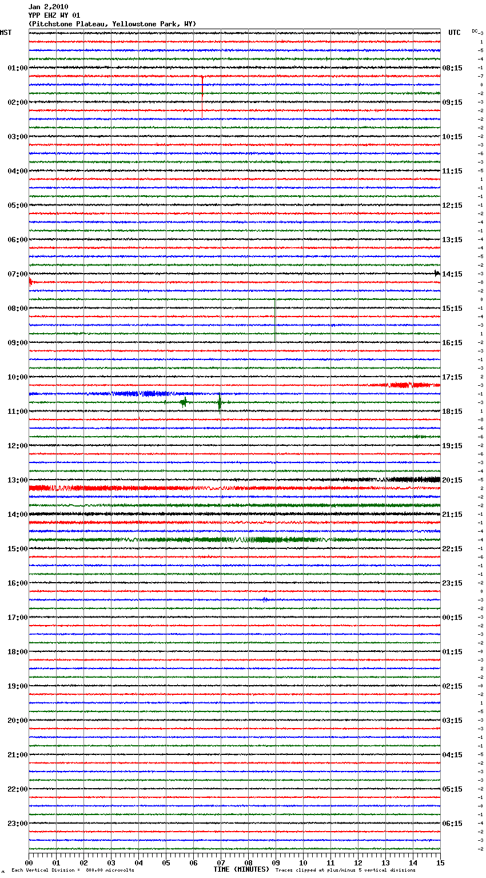The width and height of the screenshot is (486, 878).
Task: Click the UTC column header
Action: (455, 33)
